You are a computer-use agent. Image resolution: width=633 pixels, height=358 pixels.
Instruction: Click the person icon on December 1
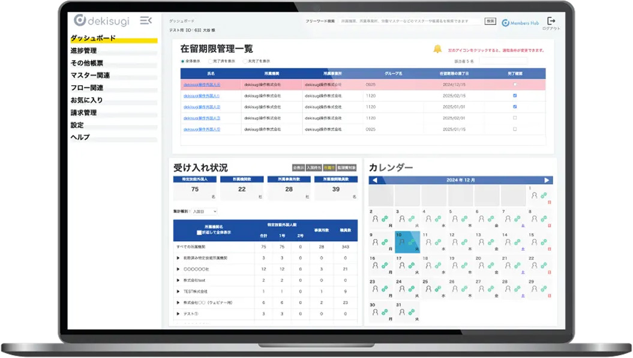coord(534,195)
